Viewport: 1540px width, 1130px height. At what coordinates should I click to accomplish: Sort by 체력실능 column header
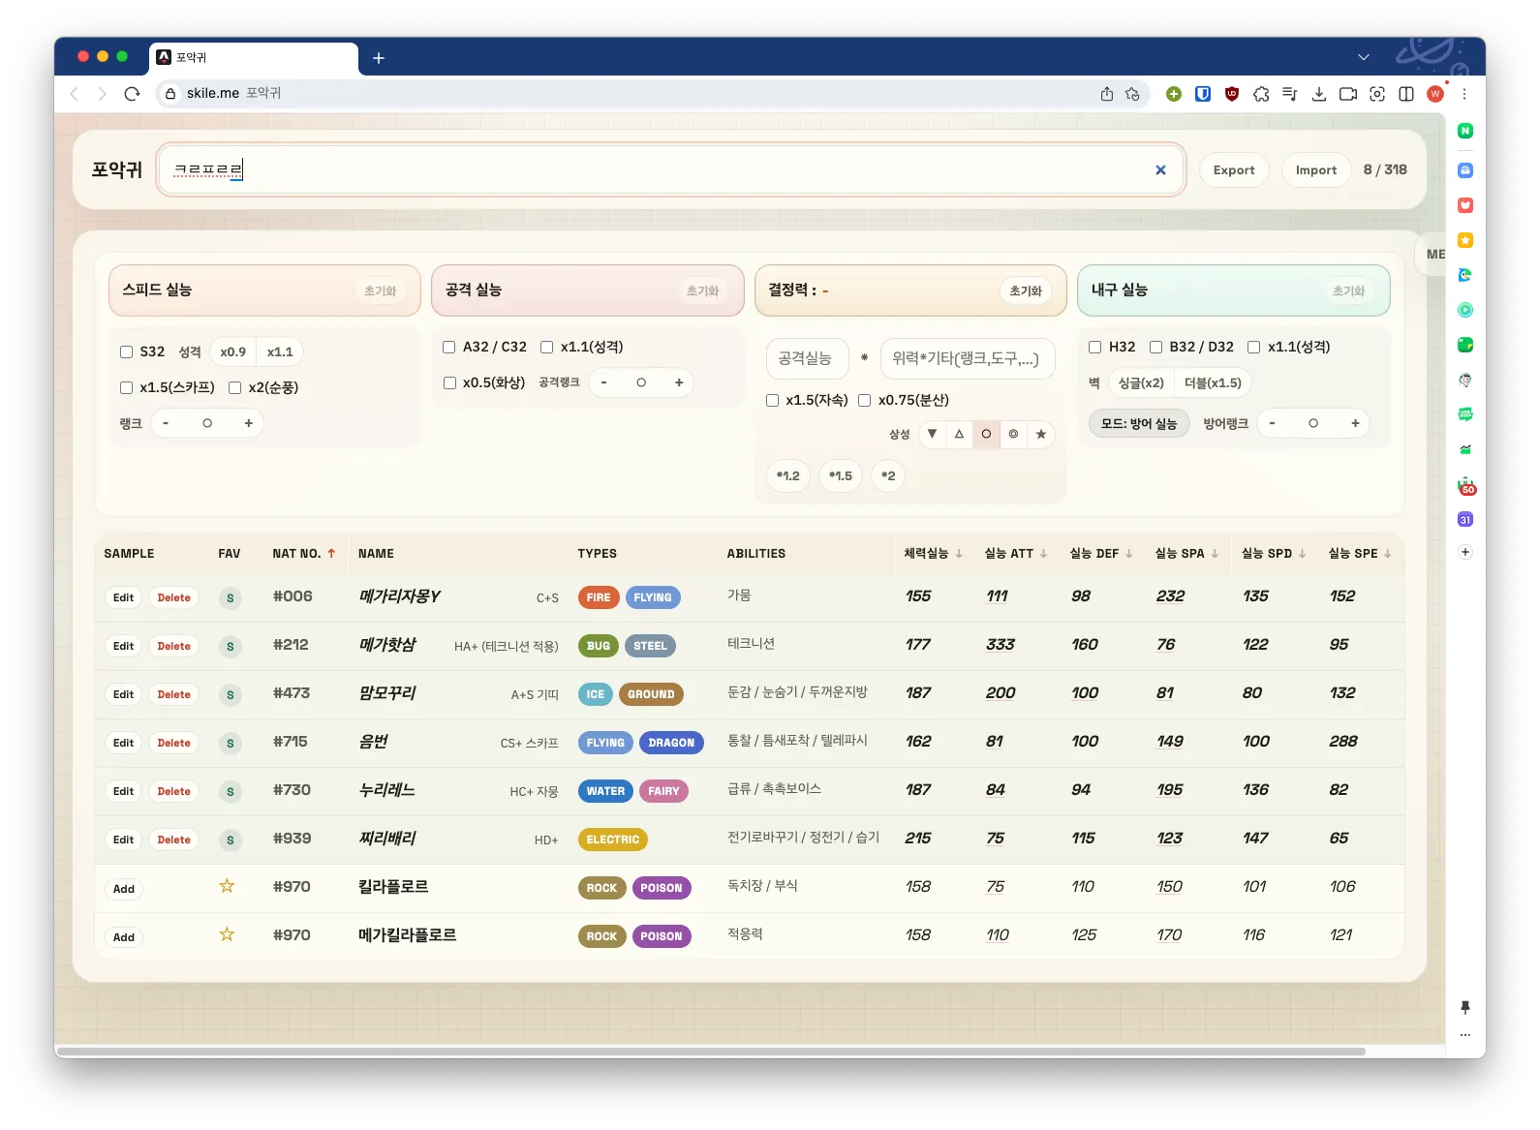[x=933, y=554]
